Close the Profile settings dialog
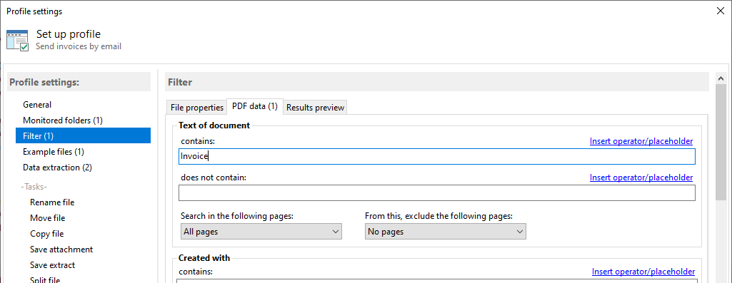The width and height of the screenshot is (732, 283). point(721,11)
